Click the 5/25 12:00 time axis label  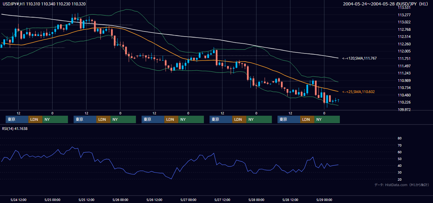pos(86,200)
